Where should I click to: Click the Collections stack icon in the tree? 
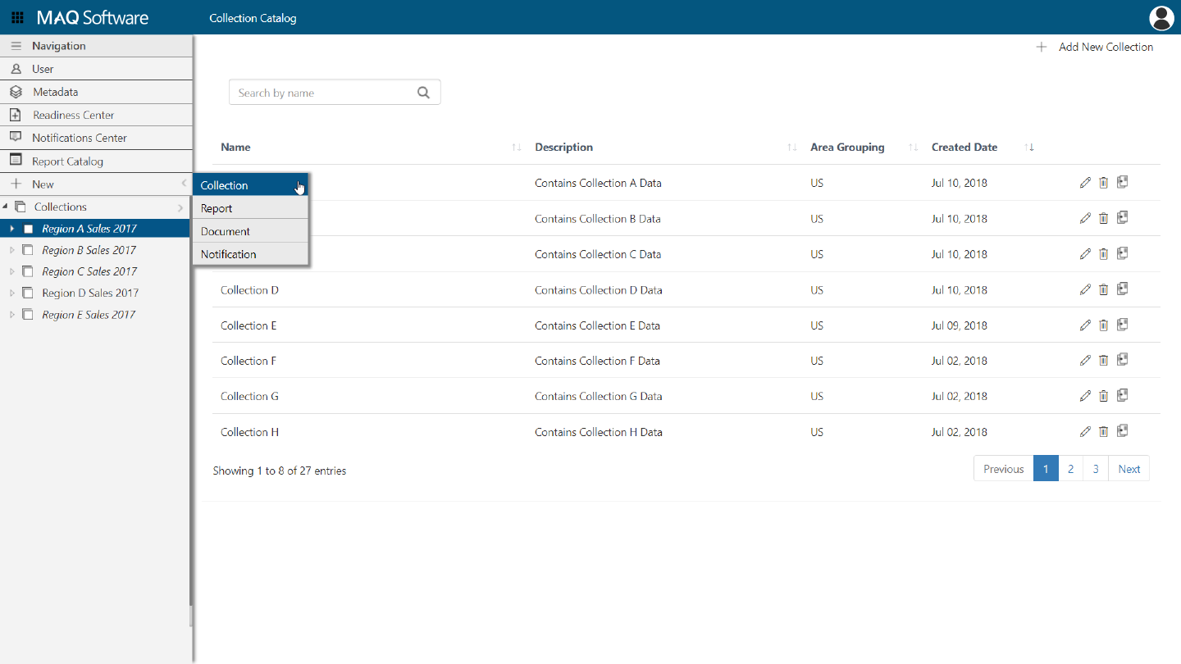(x=21, y=207)
